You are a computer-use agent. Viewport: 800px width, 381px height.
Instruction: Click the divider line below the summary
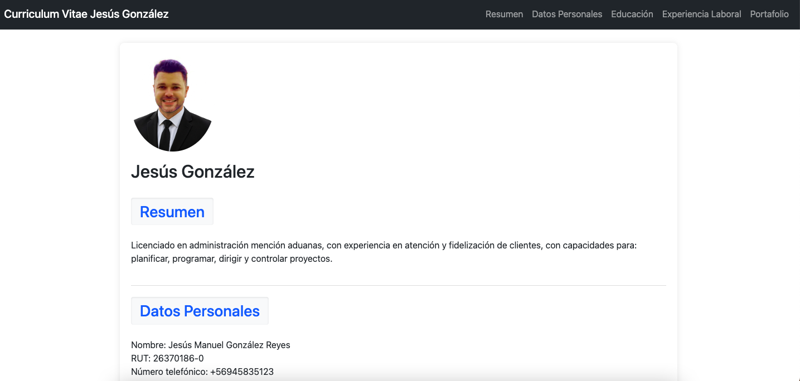pyautogui.click(x=399, y=284)
